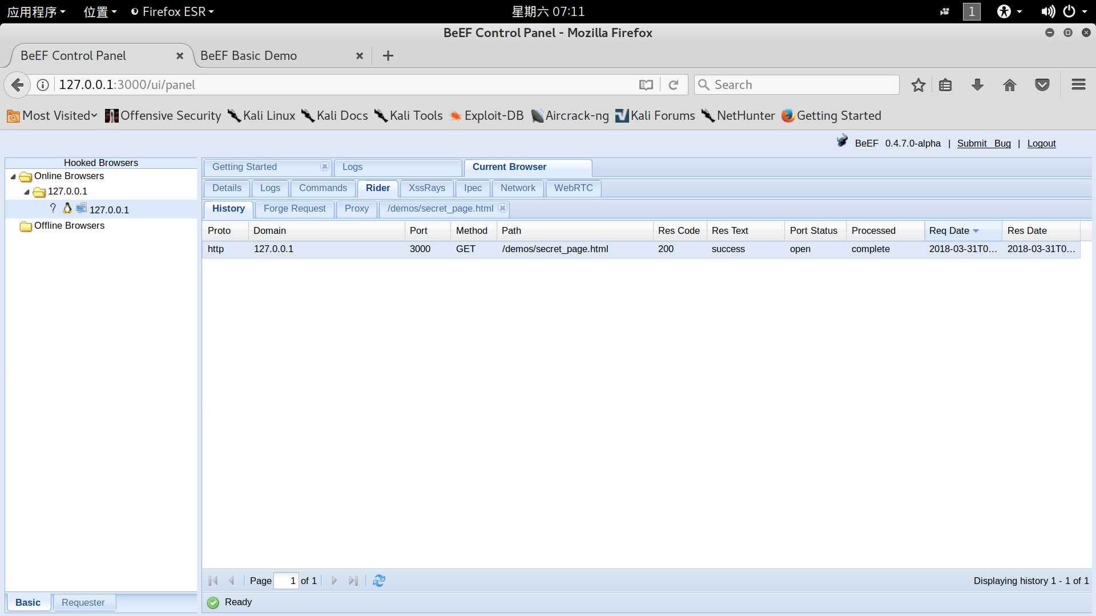Open the Network panel

coord(518,188)
